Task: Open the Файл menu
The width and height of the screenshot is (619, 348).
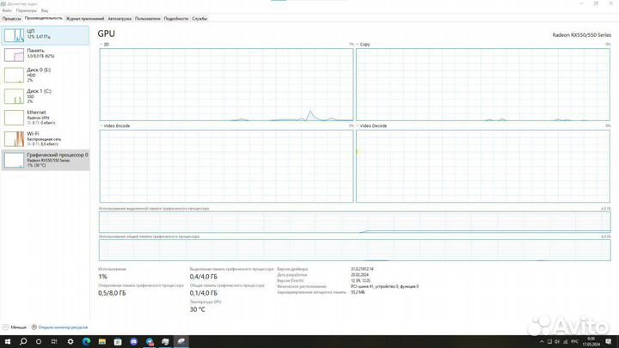Action: (x=6, y=11)
